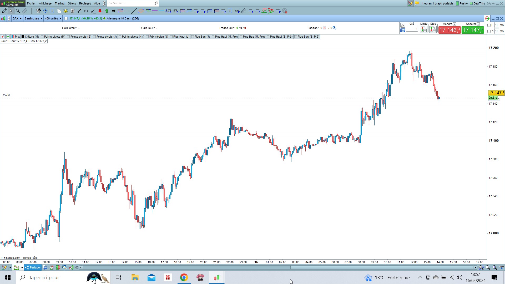Click the trash delete objects icon

pos(73,11)
